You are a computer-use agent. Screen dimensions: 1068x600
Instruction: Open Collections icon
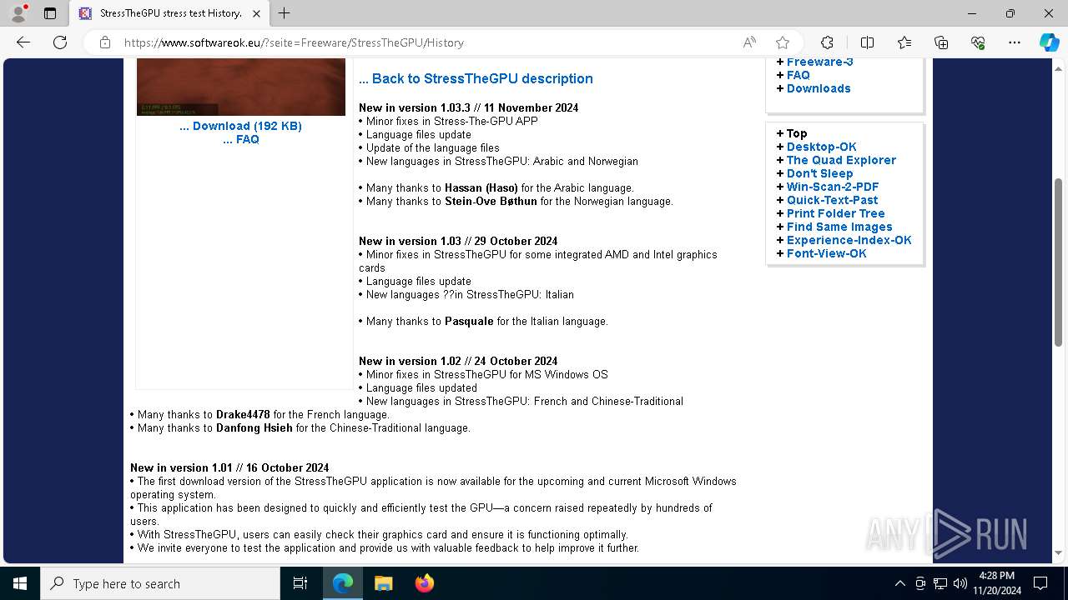pos(941,42)
